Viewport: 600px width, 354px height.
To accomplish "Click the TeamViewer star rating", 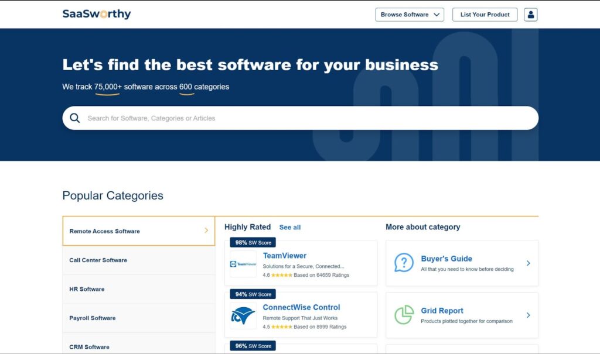I will 281,275.
